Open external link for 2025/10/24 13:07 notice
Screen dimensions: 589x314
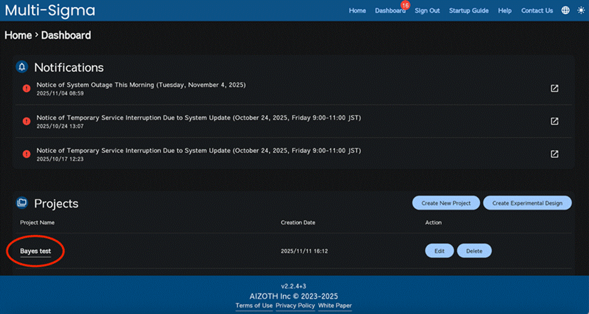click(555, 121)
